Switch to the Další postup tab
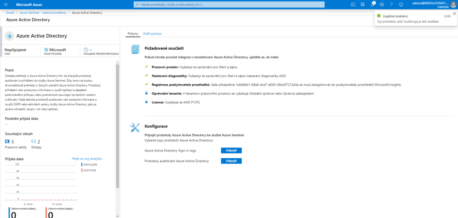458x218 pixels. [x=152, y=33]
